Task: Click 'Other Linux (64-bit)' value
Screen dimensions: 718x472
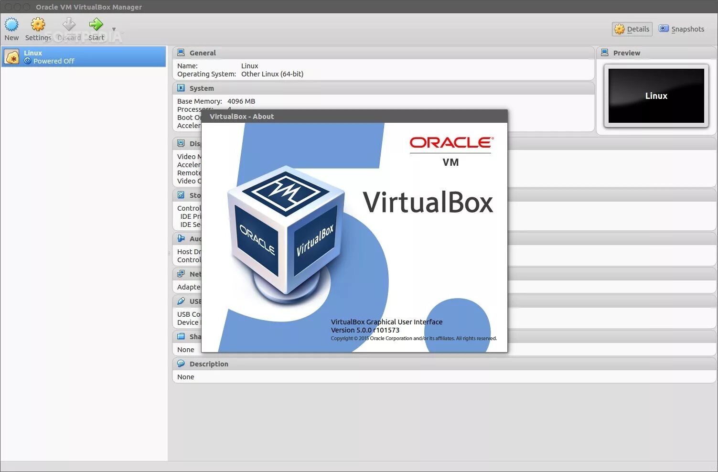Action: [x=272, y=74]
